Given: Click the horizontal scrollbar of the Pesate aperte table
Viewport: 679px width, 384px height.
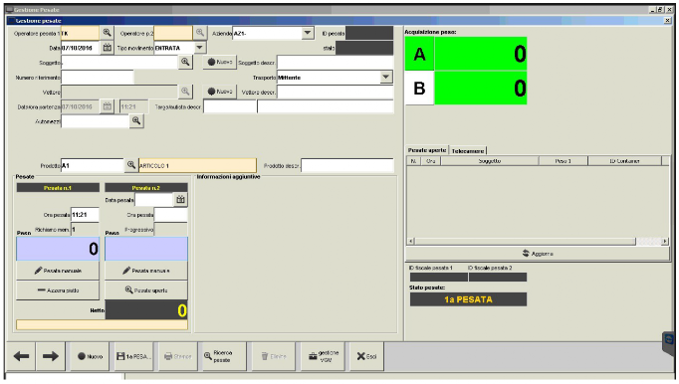Looking at the screenshot, I should pyautogui.click(x=538, y=241).
